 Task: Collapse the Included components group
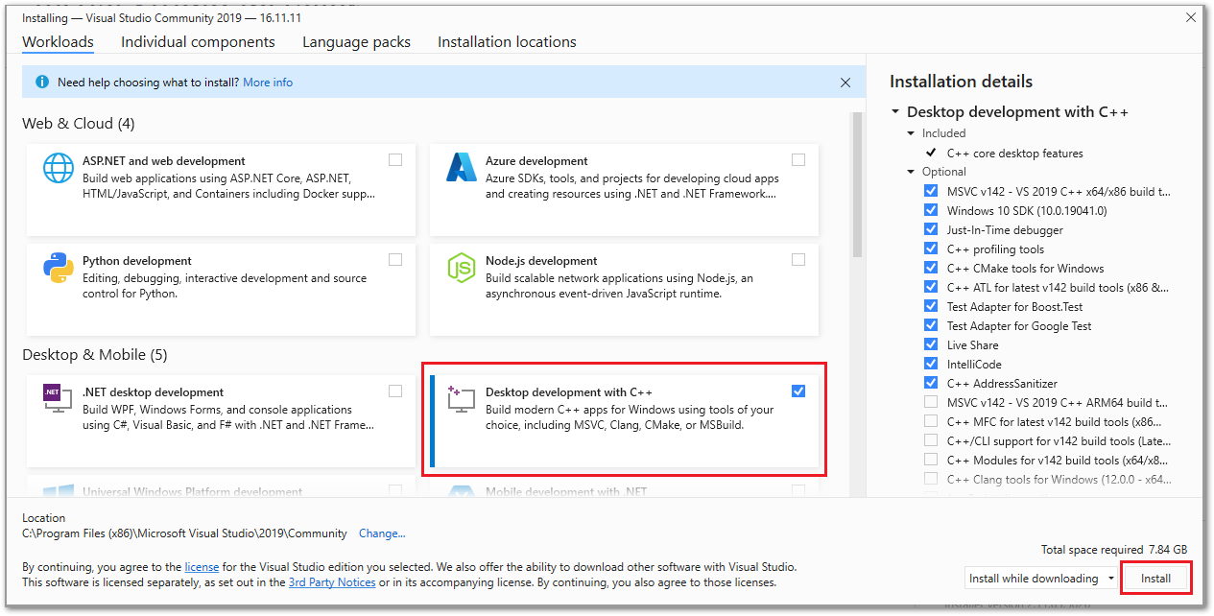[x=912, y=133]
